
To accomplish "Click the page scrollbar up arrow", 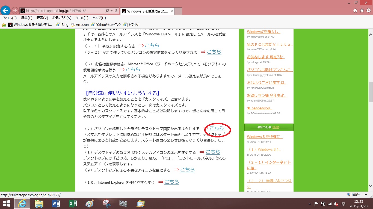I will click(x=371, y=35).
